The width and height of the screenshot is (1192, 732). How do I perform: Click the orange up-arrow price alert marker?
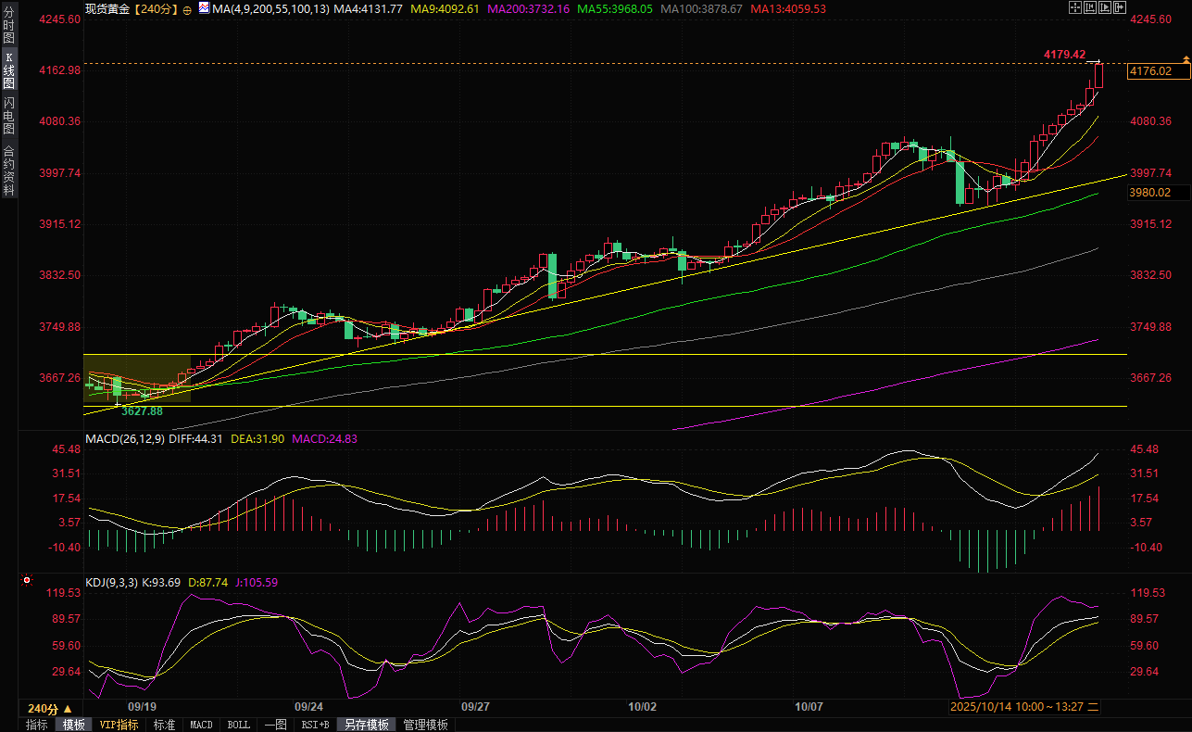[1186, 59]
